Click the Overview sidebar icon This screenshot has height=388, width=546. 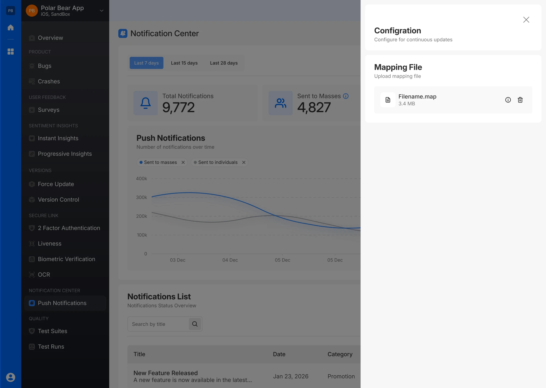[x=32, y=38]
